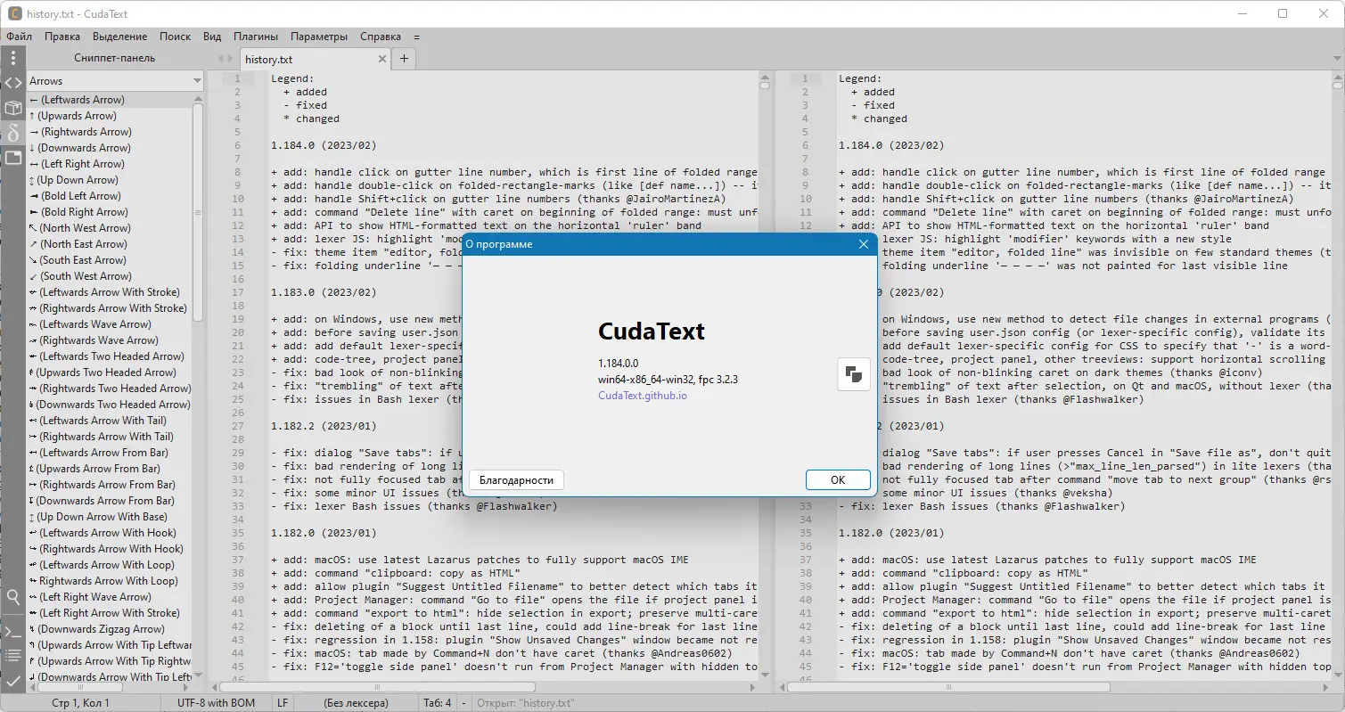1345x712 pixels.
Task: Select the South East Arrow snippet
Action: pyautogui.click(x=110, y=260)
